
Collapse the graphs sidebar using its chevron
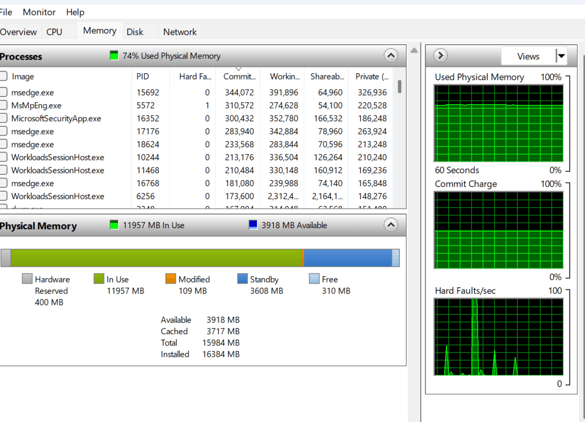438,56
